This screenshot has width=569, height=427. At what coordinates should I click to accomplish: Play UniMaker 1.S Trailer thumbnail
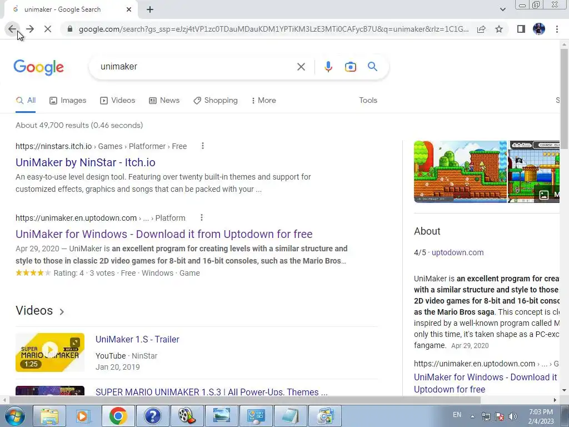click(x=49, y=352)
